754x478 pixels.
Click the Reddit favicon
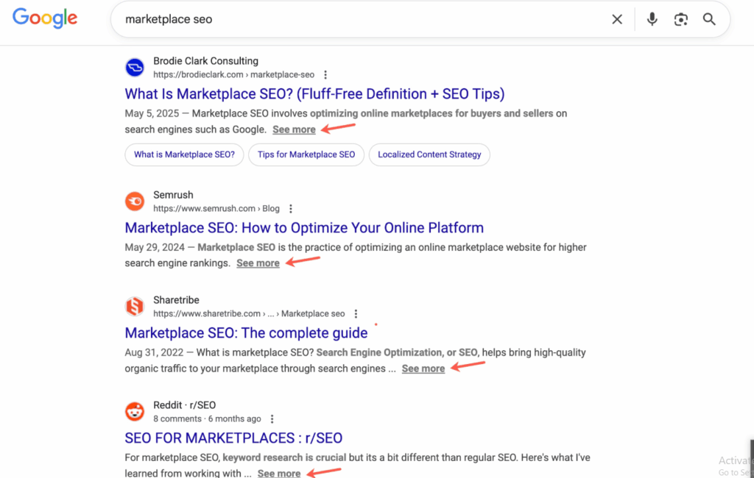135,412
